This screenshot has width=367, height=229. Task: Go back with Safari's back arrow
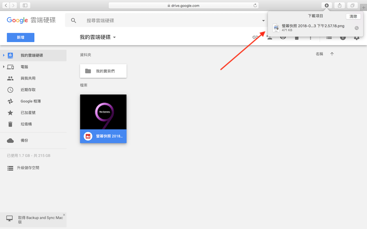[6, 5]
